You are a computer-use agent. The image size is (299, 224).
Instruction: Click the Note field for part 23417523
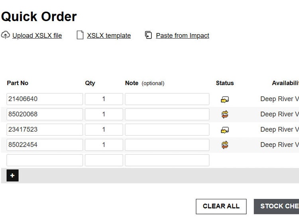[x=167, y=129]
